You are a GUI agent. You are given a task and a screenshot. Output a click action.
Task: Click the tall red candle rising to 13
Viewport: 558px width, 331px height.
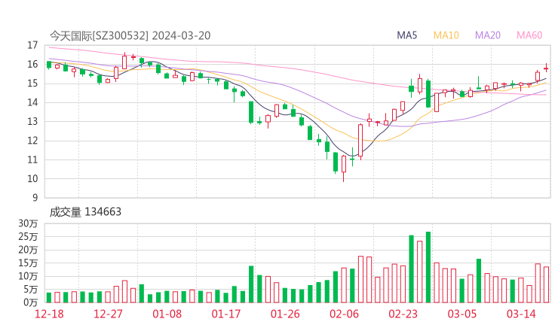tap(360, 141)
